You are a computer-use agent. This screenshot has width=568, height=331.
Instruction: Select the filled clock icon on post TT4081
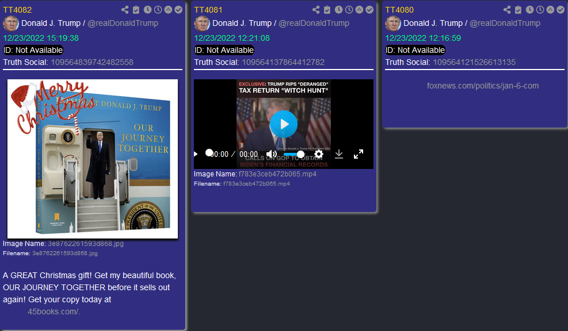coord(338,10)
